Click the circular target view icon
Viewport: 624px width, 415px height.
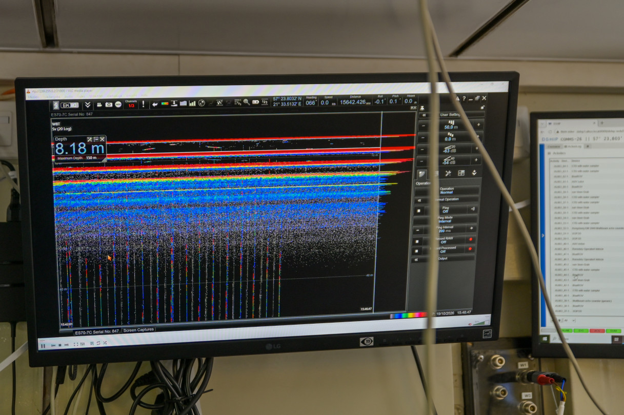(x=202, y=103)
